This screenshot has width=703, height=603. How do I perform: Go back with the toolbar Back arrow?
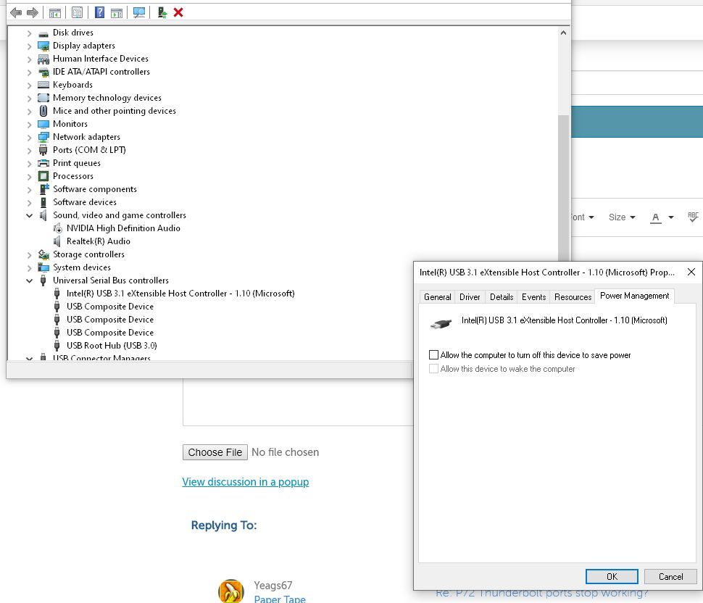[x=16, y=12]
